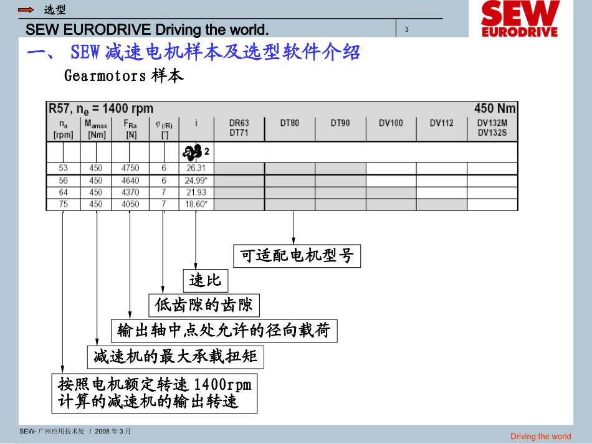Click the DT90 column header
The height and width of the screenshot is (444, 592).
340,123
